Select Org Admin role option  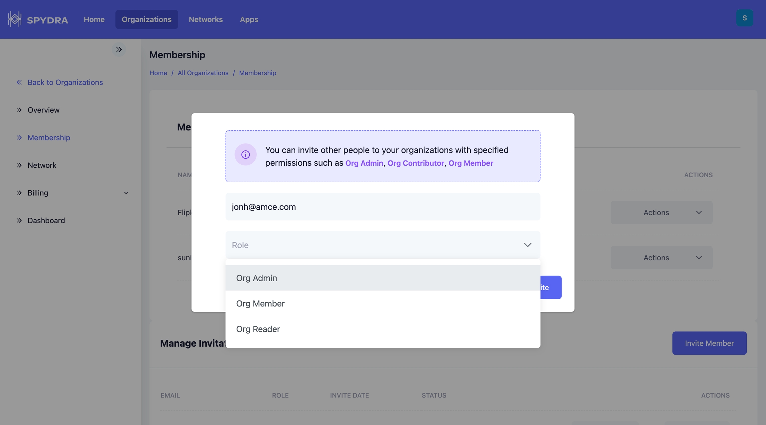click(256, 278)
